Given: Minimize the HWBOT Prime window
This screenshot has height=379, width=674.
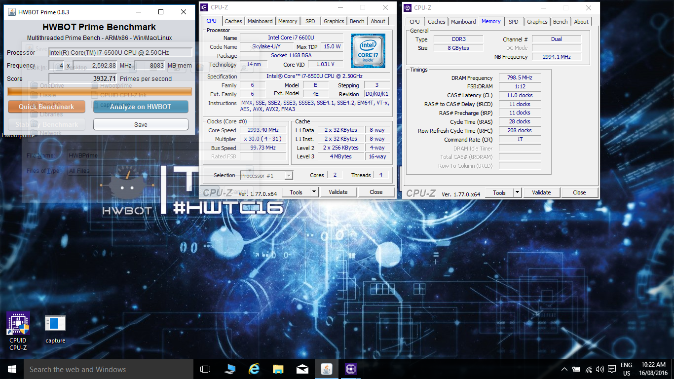Looking at the screenshot, I should click(138, 12).
